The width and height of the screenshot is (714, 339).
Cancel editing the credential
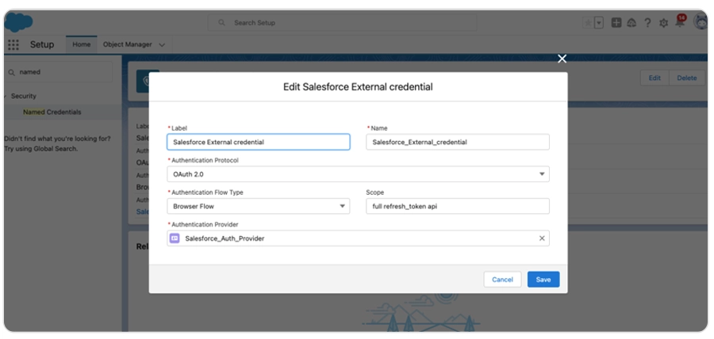(x=502, y=280)
